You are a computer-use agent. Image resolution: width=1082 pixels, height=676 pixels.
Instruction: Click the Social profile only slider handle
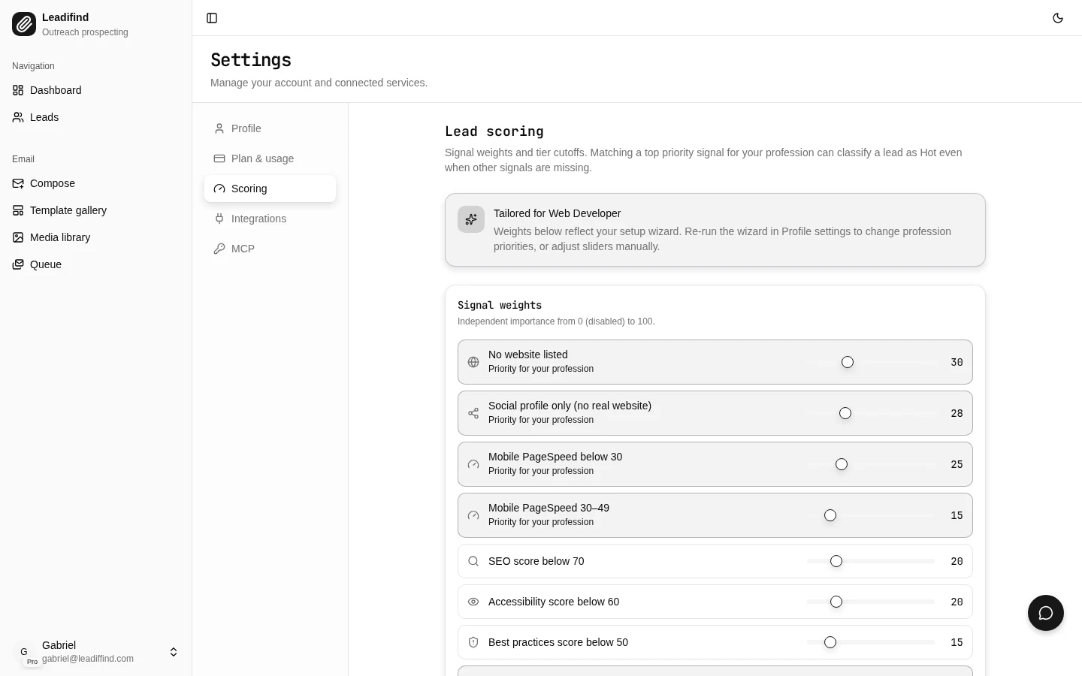pyautogui.click(x=845, y=413)
